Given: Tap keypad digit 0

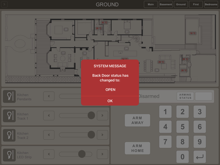Looking at the screenshot, I should (x=182, y=157).
